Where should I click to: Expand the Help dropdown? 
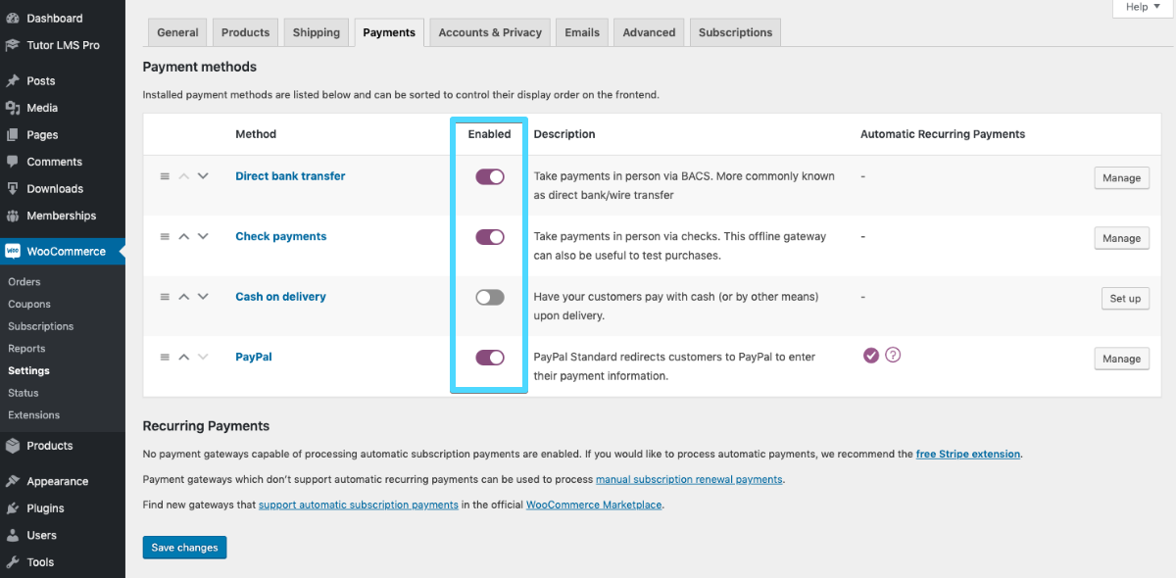[1142, 8]
